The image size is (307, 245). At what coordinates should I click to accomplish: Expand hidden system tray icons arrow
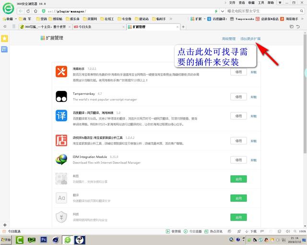[244, 240]
